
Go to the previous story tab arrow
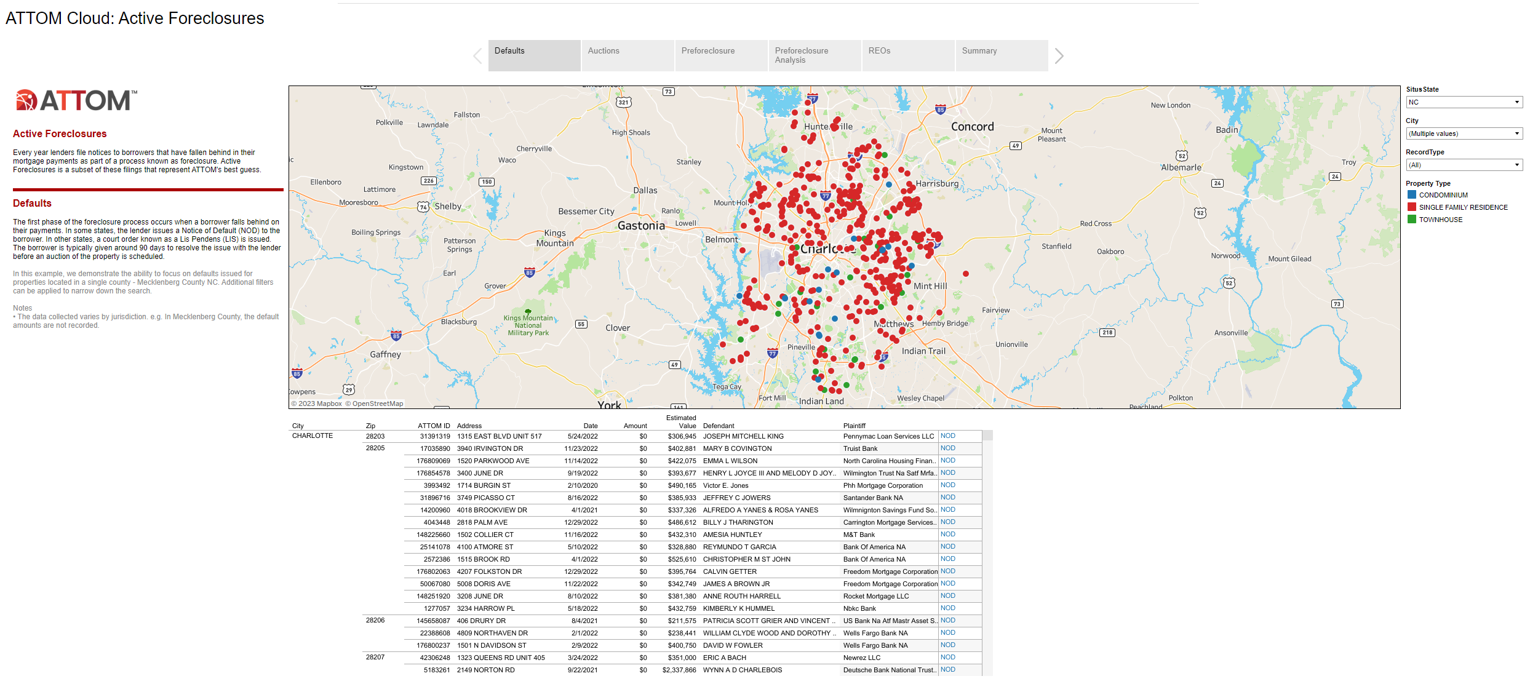pos(477,56)
